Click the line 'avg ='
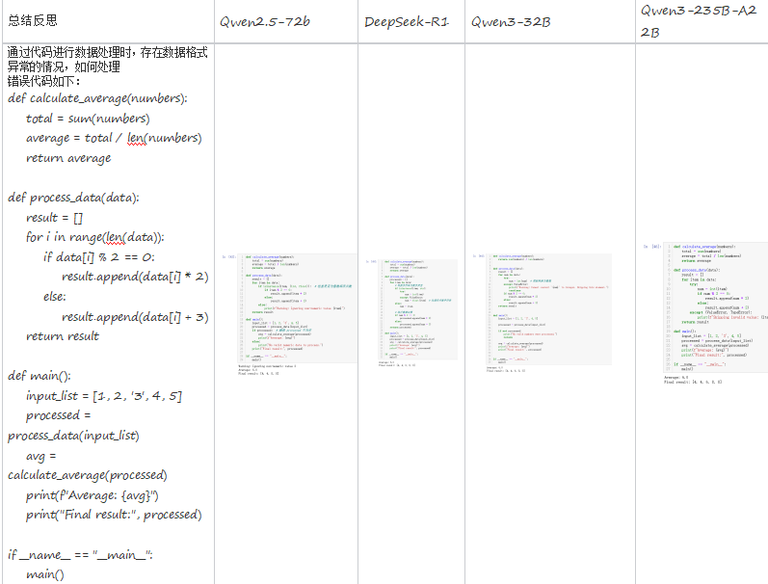The height and width of the screenshot is (584, 768). pos(41,456)
